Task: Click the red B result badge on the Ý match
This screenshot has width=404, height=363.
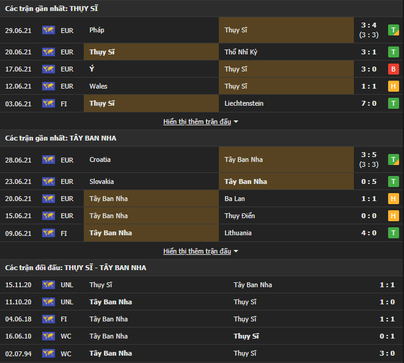Action: tap(394, 69)
